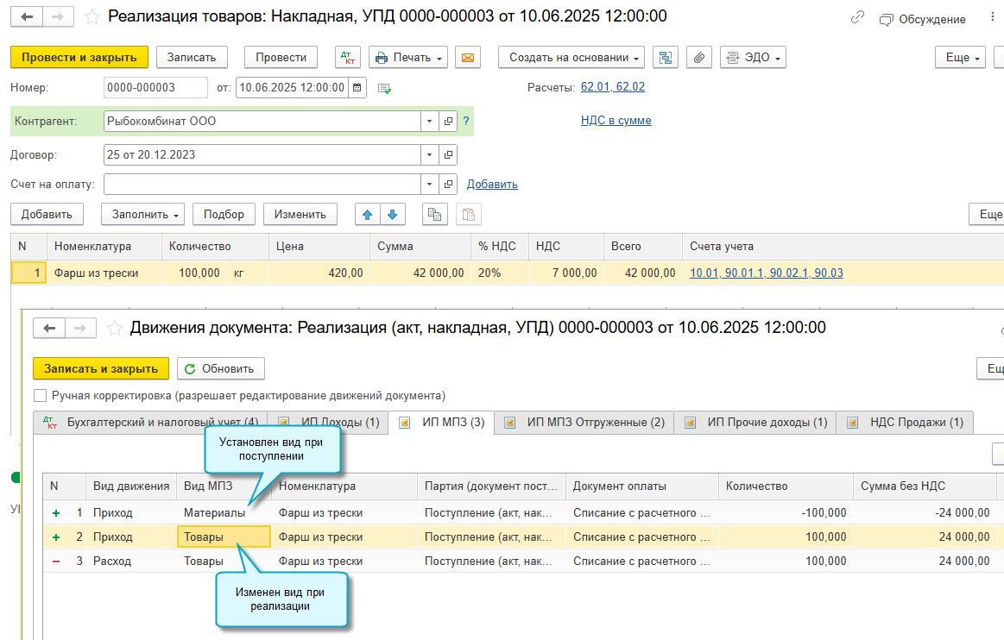This screenshot has height=640, width=1004.
Task: Add document to favorites with star icon
Action: [x=92, y=16]
